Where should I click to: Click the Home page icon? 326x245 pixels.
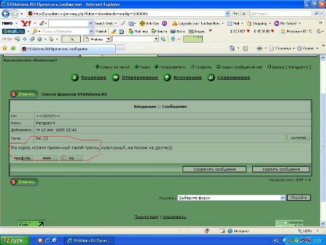(232, 48)
